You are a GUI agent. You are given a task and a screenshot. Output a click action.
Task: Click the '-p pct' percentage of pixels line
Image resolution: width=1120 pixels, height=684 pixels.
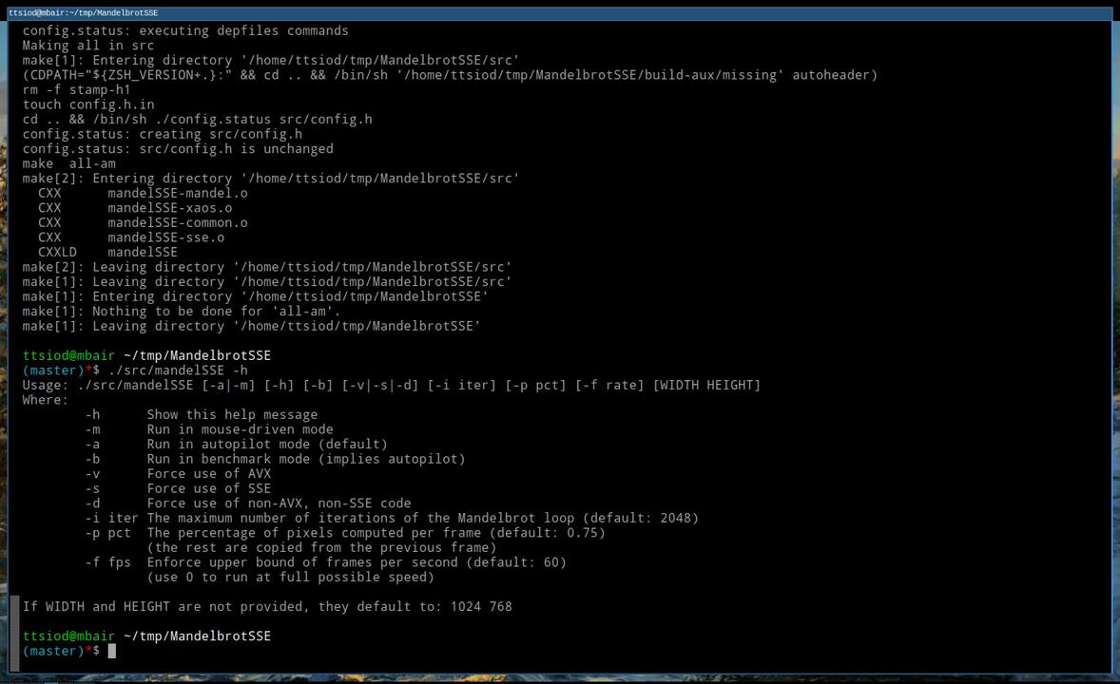point(344,533)
